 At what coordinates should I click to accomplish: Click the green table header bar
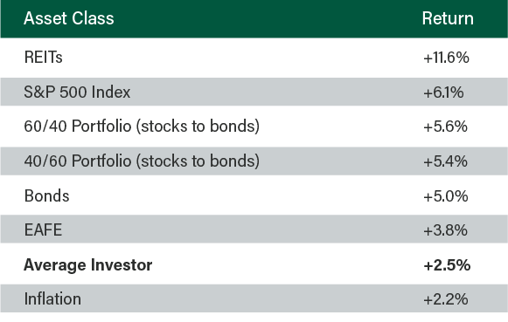(x=254, y=18)
